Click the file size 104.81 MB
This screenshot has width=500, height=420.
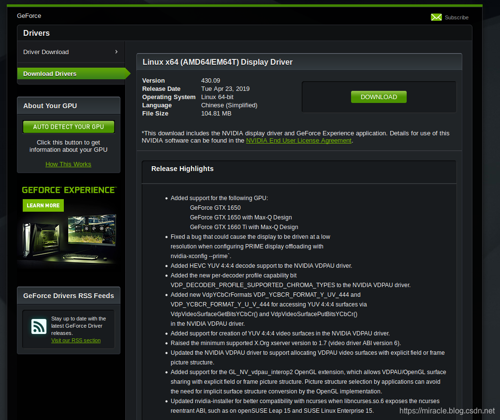[216, 114]
